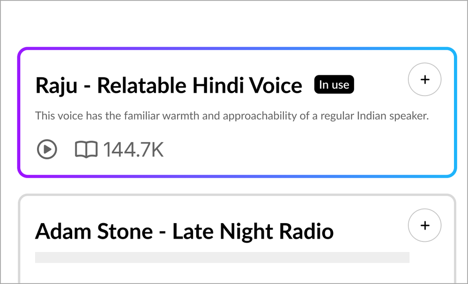The height and width of the screenshot is (284, 468).
Task: Open the "Late Night Radio" title text
Action: (x=253, y=232)
